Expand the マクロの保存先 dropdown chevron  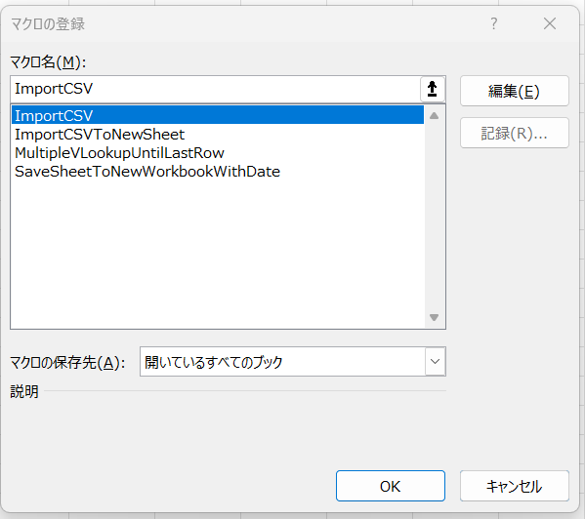(x=435, y=361)
